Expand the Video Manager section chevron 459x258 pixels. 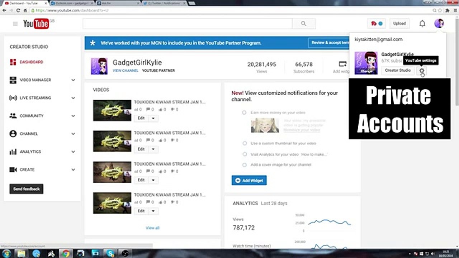click(x=73, y=80)
